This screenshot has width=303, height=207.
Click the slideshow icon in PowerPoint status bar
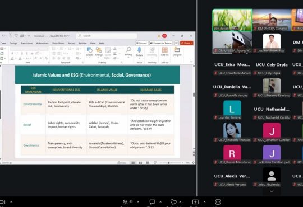tap(155, 163)
